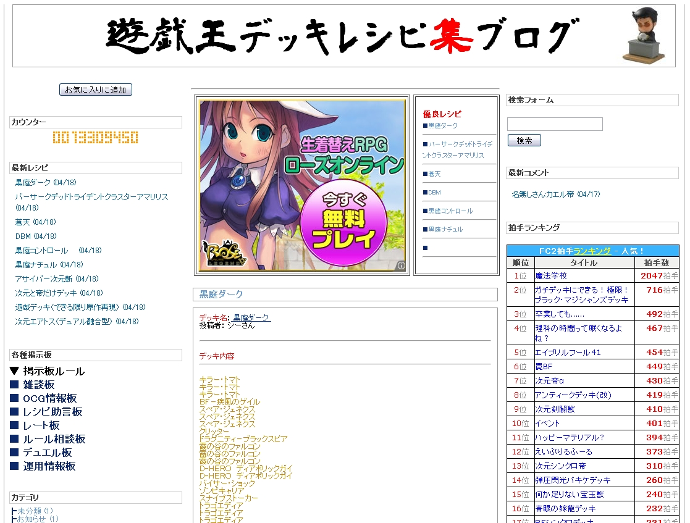Open ranking entry エイプリルフール41

pyautogui.click(x=568, y=353)
